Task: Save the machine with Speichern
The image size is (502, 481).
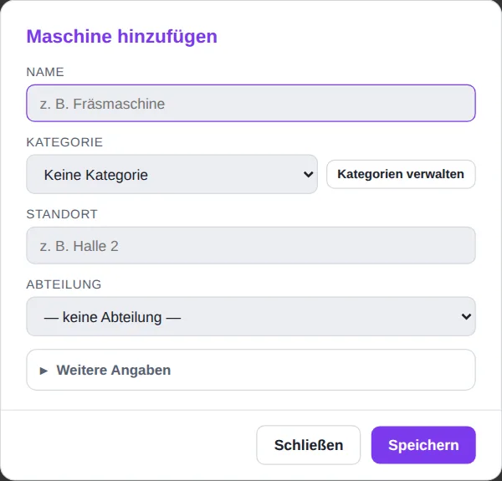Action: 423,445
